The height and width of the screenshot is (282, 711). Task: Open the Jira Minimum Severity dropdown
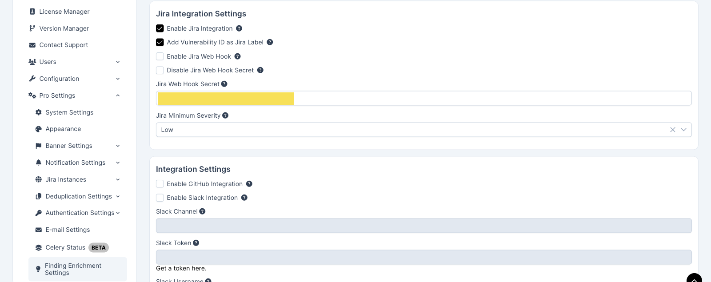click(x=424, y=130)
